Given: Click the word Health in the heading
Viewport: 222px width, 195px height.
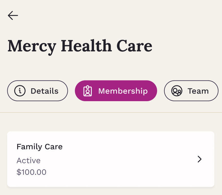Looking at the screenshot, I should point(86,46).
